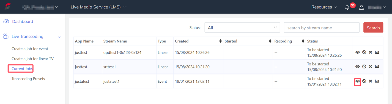Open Transcoding Presets in sidebar
The height and width of the screenshot is (104, 392).
pos(28,79)
